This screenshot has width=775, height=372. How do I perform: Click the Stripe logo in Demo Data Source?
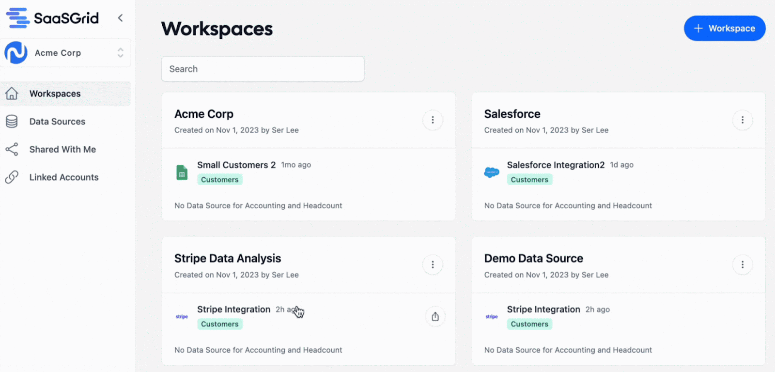pyautogui.click(x=492, y=317)
